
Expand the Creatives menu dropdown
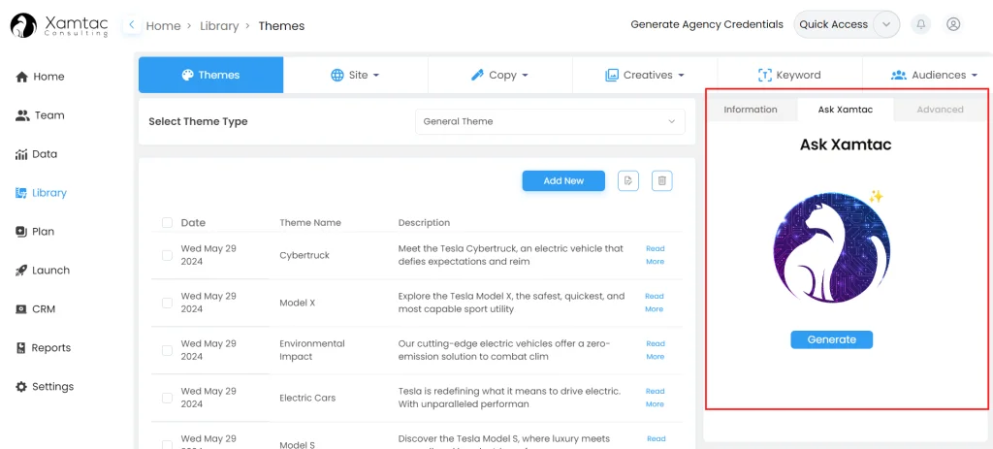[645, 75]
